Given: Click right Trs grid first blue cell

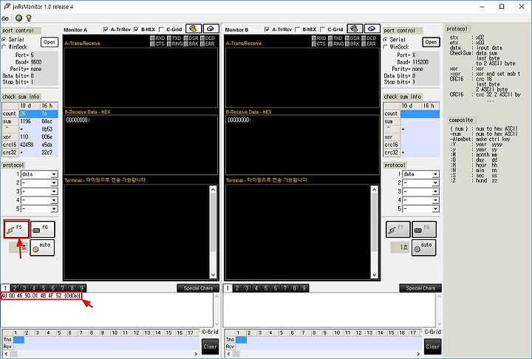Looking at the screenshot, I should [x=241, y=340].
